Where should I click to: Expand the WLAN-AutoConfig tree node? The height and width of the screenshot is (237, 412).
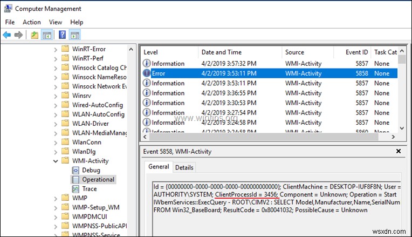56,114
